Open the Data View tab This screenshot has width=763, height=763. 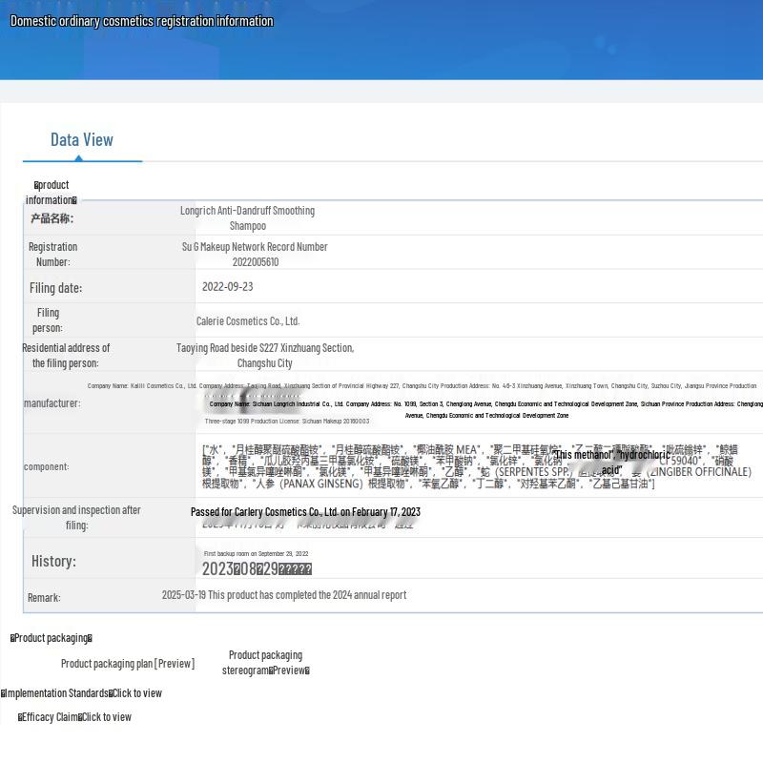82,140
